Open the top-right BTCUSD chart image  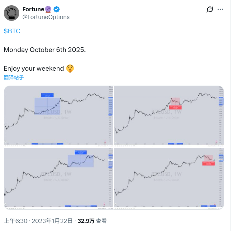(x=169, y=116)
